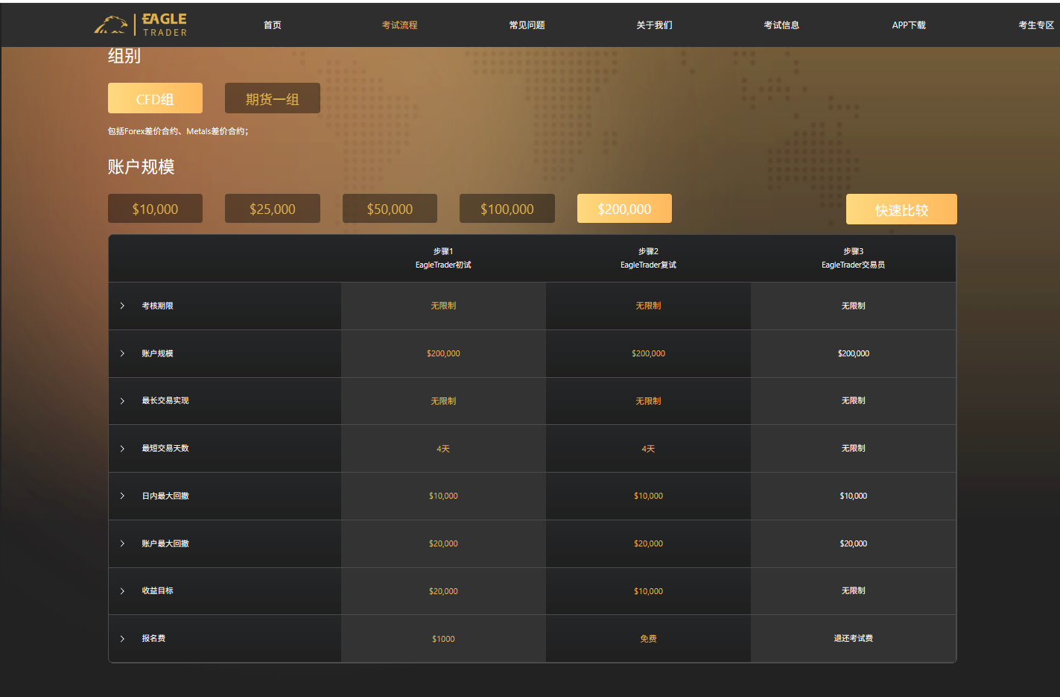Image resolution: width=1060 pixels, height=697 pixels.
Task: Choose the $25,000 account size
Action: point(273,209)
